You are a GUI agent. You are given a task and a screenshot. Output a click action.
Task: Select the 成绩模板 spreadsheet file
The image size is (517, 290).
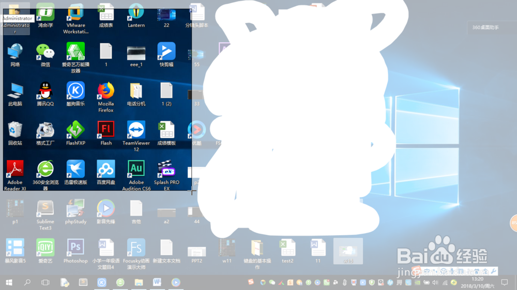pos(166,133)
